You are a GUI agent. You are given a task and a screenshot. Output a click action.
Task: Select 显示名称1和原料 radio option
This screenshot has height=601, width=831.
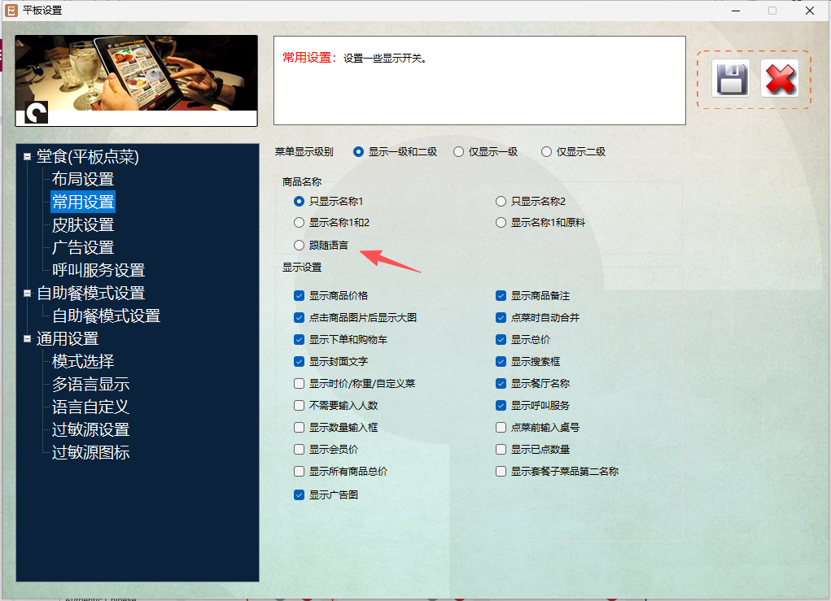pyautogui.click(x=501, y=222)
